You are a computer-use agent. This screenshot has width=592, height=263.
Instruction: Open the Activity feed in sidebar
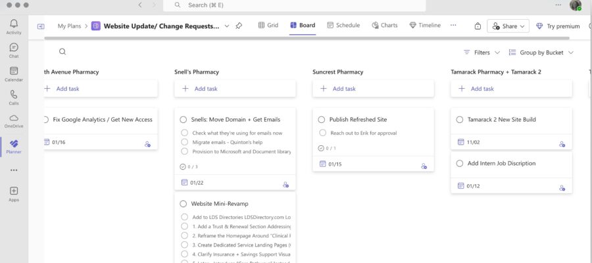[14, 27]
